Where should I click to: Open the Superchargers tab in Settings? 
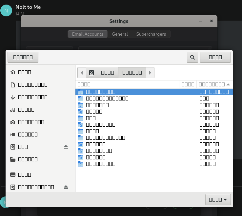tap(151, 34)
